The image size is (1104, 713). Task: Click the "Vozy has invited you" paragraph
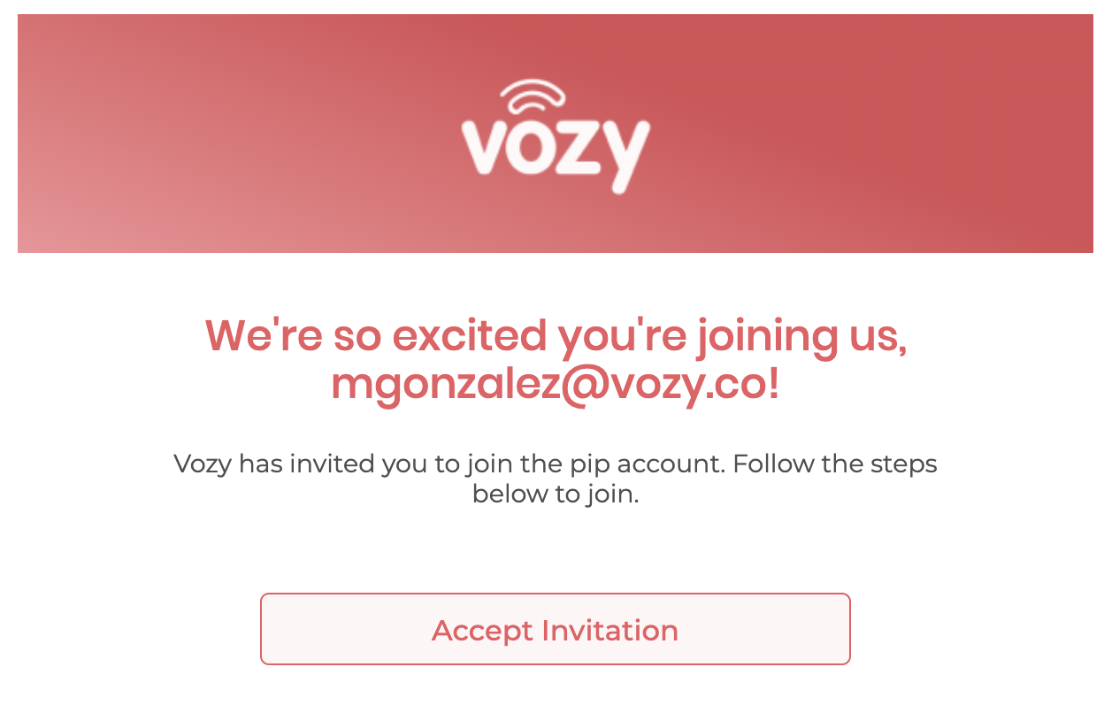pyautogui.click(x=556, y=479)
